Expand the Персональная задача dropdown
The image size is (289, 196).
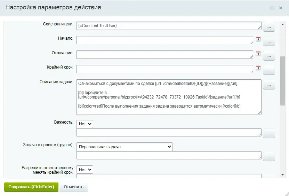point(125,147)
